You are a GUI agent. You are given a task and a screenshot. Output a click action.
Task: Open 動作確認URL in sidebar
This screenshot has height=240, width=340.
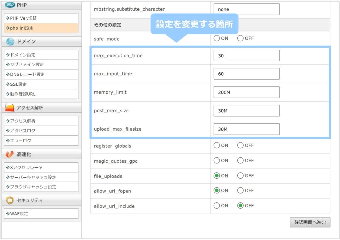(x=41, y=94)
